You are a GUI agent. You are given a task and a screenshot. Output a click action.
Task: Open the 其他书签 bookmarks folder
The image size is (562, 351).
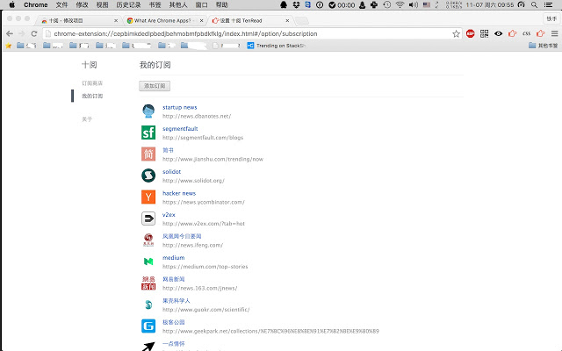(x=543, y=46)
